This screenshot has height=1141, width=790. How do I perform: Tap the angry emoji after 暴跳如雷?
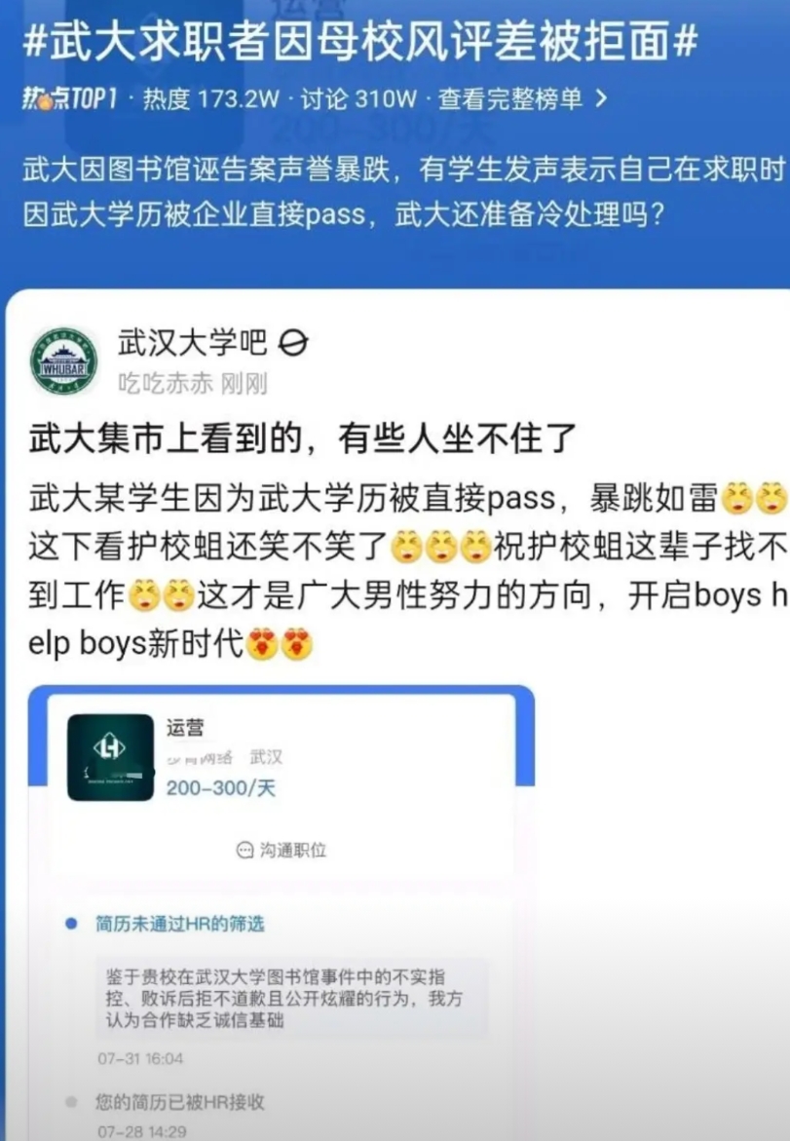coord(736,499)
